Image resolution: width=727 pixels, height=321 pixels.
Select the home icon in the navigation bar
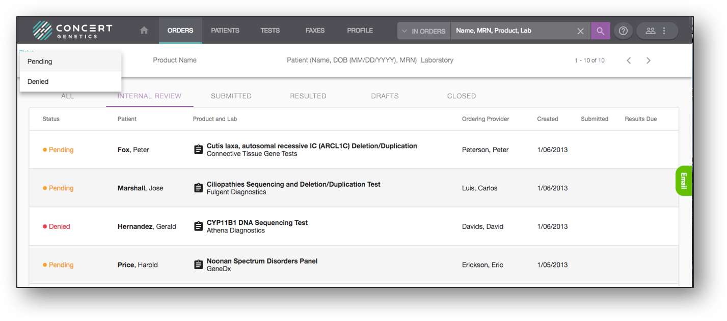tap(143, 30)
